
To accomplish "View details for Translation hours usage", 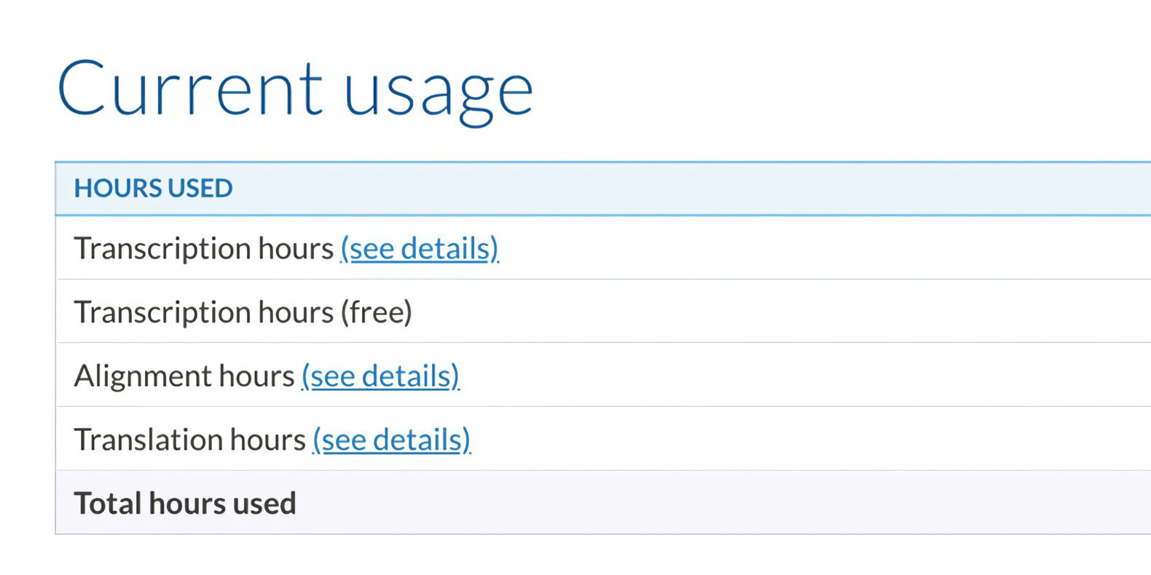I will click(390, 439).
